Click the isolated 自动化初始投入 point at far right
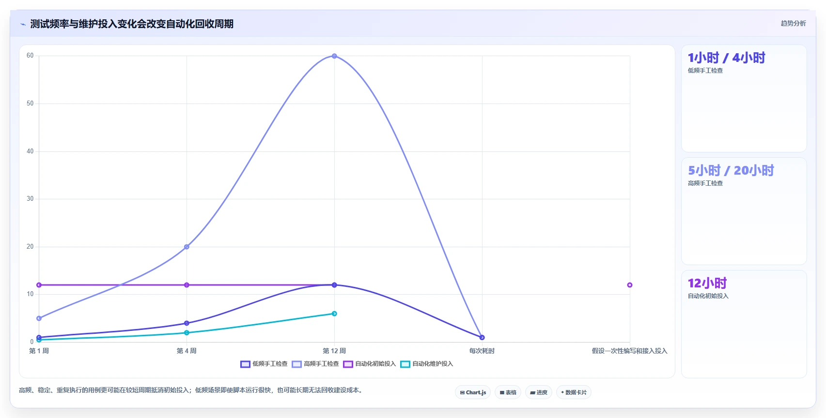 click(630, 285)
